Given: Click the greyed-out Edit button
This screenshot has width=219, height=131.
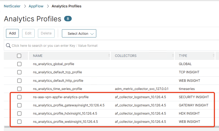Looking at the screenshot, I should pyautogui.click(x=28, y=33).
